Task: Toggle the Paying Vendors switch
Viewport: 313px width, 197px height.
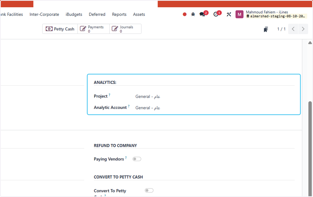Action: pyautogui.click(x=137, y=159)
